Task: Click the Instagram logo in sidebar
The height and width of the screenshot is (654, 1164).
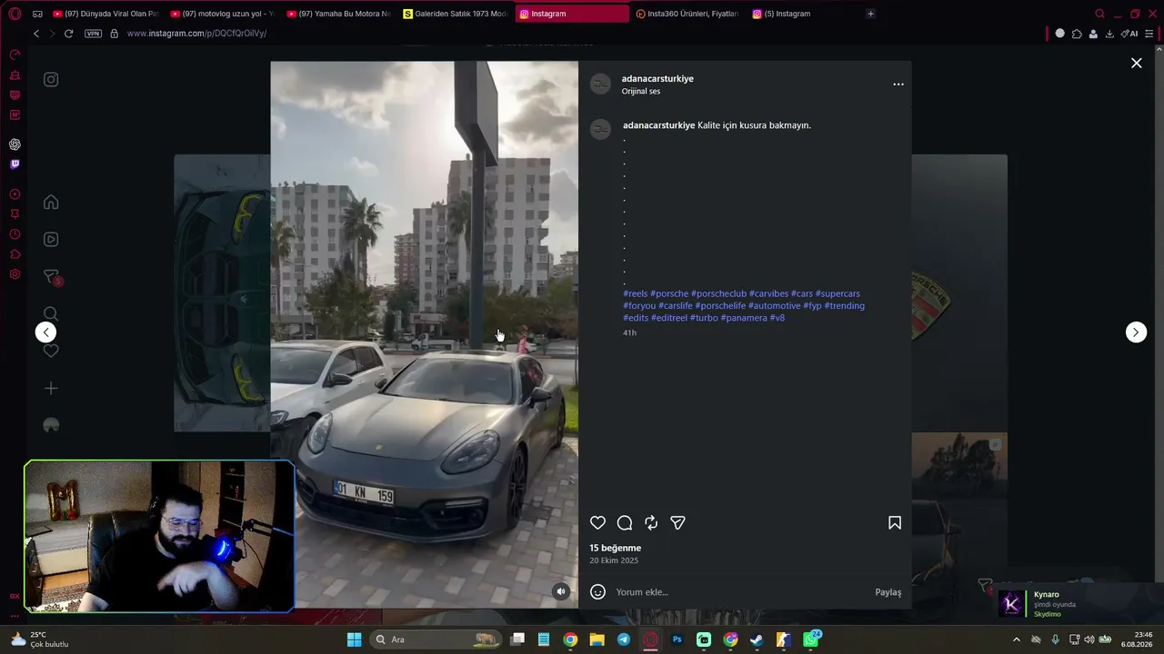Action: [x=51, y=80]
